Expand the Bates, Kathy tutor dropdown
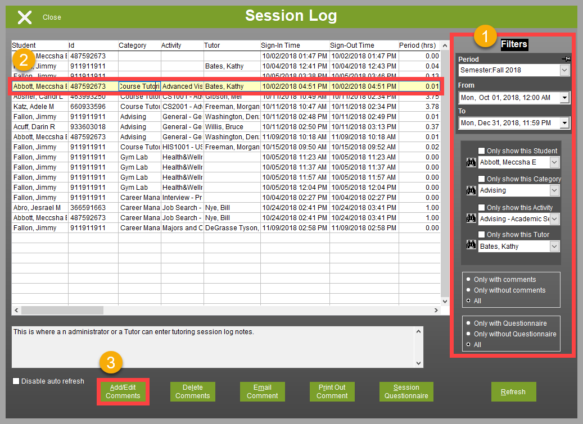The image size is (583, 424). (x=554, y=246)
